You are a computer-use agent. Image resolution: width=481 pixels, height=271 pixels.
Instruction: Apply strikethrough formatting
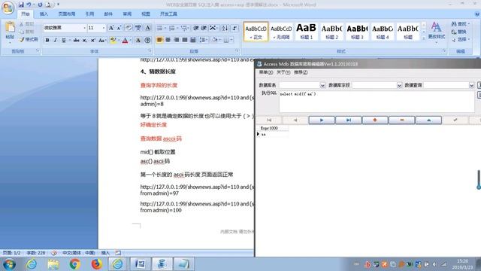click(x=76, y=40)
